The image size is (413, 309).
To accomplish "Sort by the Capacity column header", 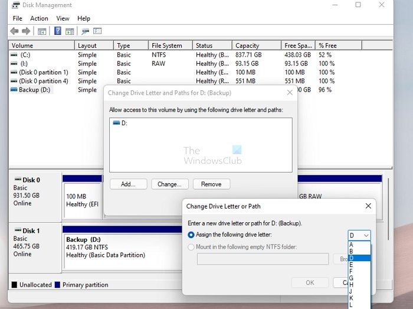I will (x=257, y=45).
